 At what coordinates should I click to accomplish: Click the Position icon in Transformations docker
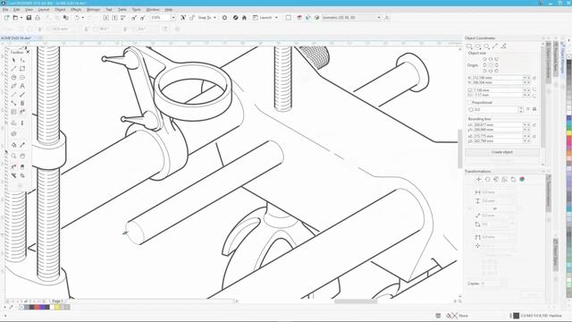click(479, 179)
